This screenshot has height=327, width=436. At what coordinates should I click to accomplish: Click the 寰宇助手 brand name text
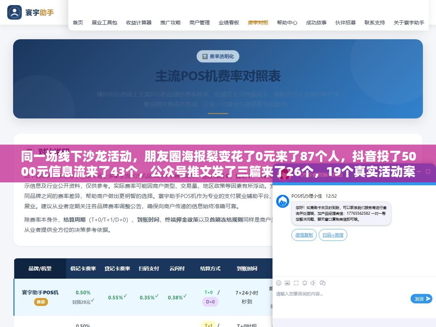(40, 12)
